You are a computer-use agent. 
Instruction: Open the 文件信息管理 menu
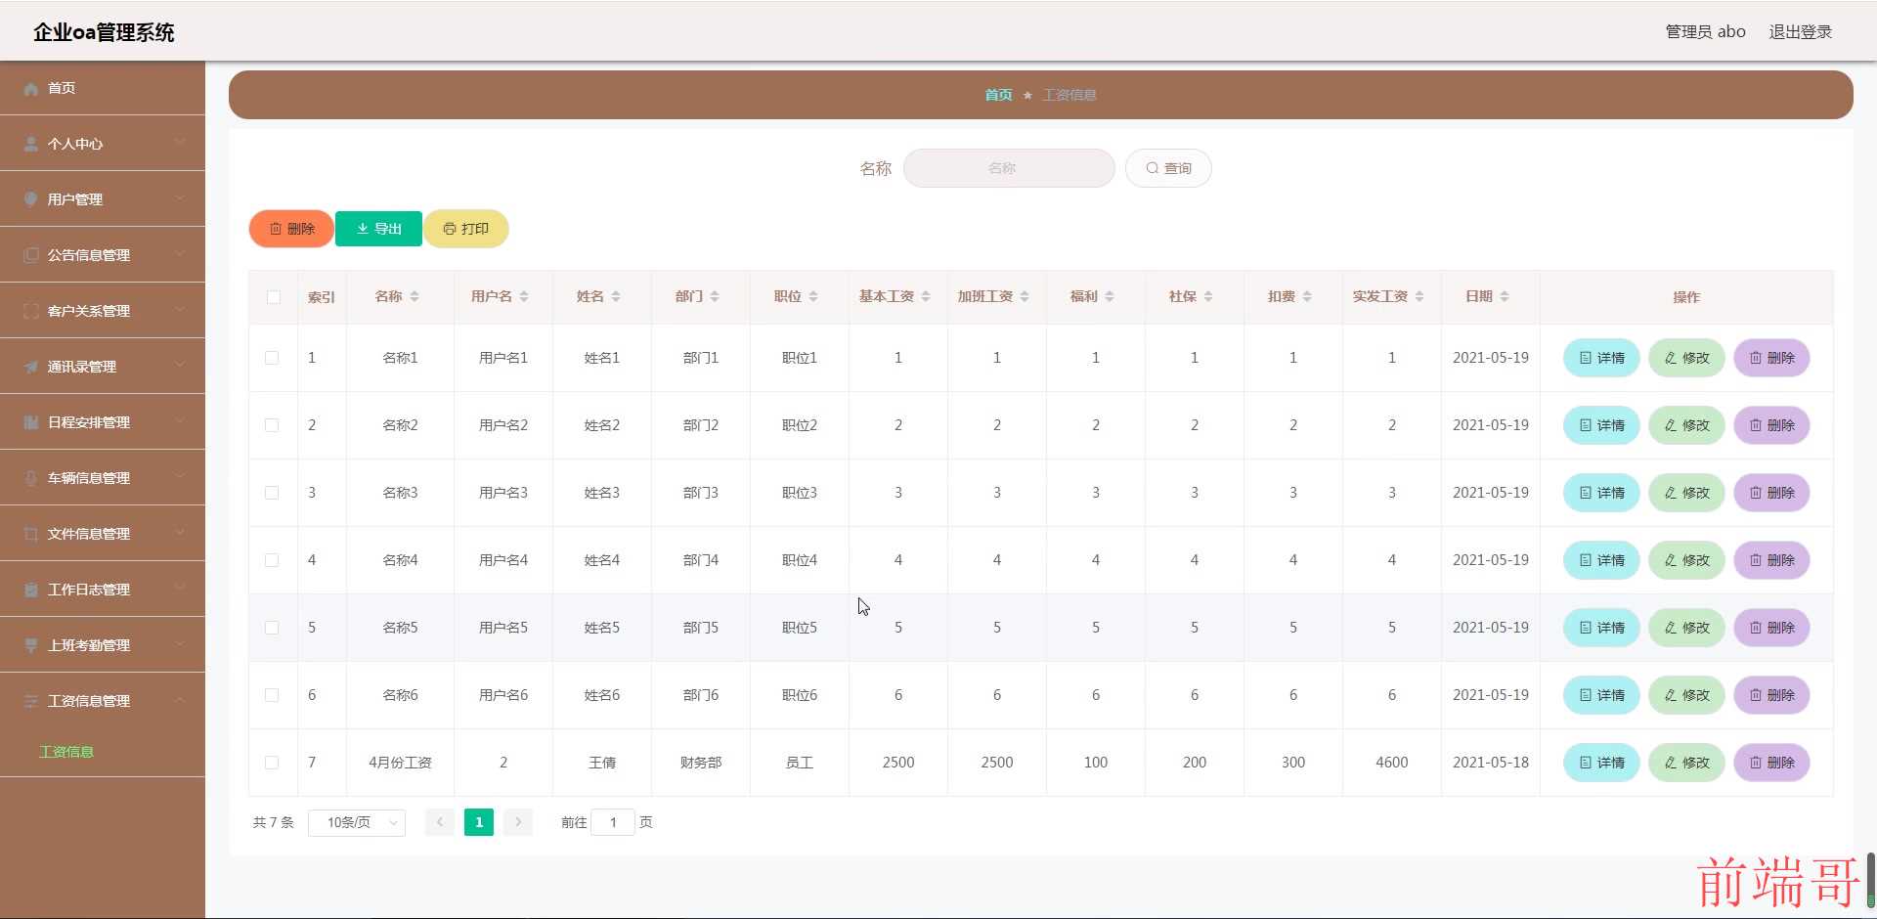103,534
